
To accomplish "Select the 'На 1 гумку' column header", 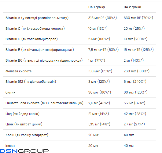I will (x=97, y=7).
